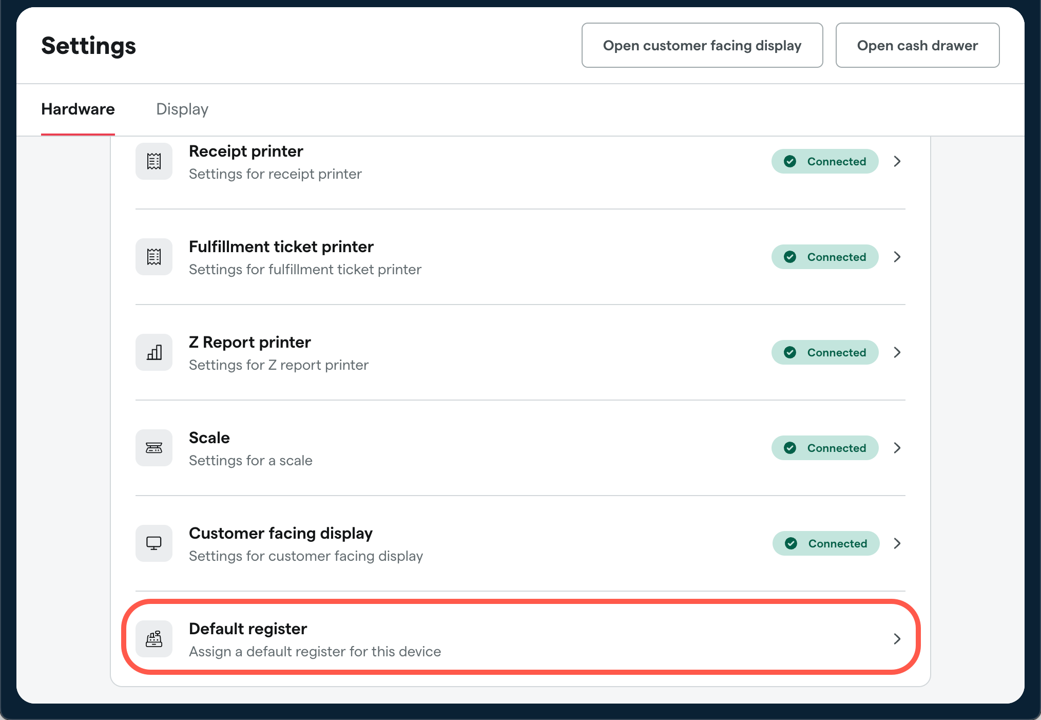Click Open customer facing display button

(x=702, y=45)
